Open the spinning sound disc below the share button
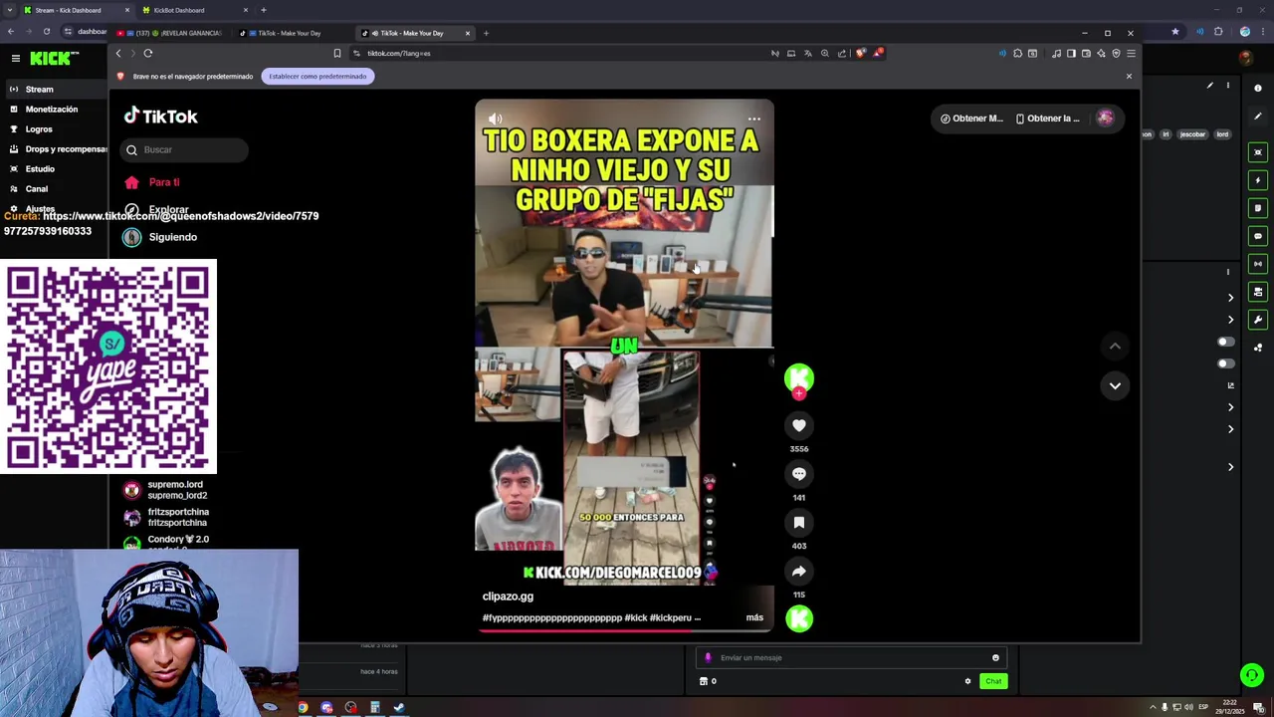This screenshot has height=717, width=1274. pos(799,618)
